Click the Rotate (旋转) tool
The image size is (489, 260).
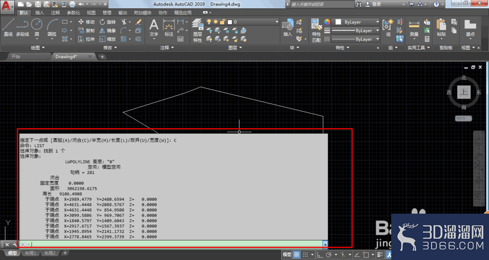coord(107,22)
